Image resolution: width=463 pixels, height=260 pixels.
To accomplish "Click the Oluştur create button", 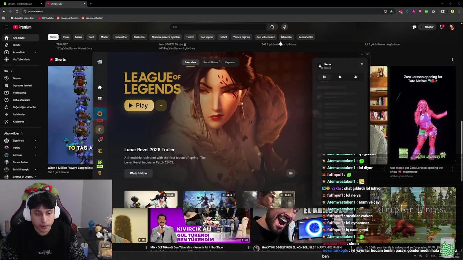I will 427,27.
